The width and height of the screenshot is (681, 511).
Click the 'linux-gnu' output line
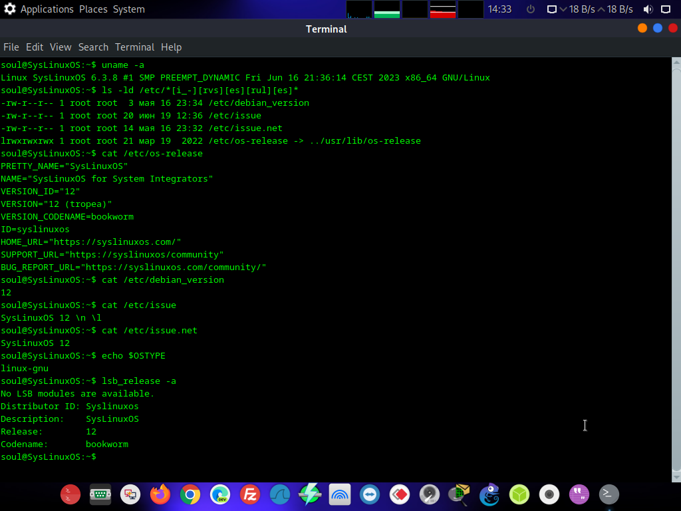25,368
